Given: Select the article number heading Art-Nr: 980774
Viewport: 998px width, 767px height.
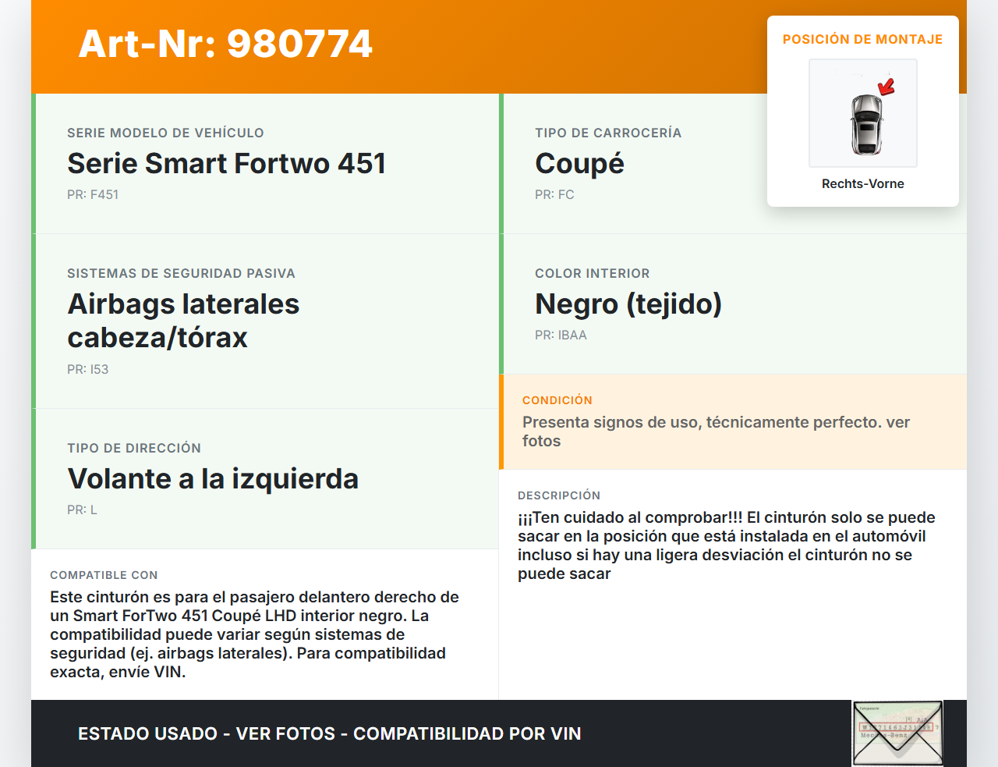Looking at the screenshot, I should pyautogui.click(x=225, y=44).
